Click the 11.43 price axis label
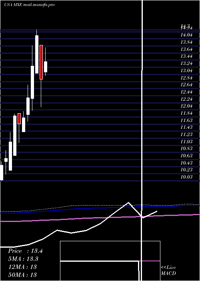 (186, 127)
